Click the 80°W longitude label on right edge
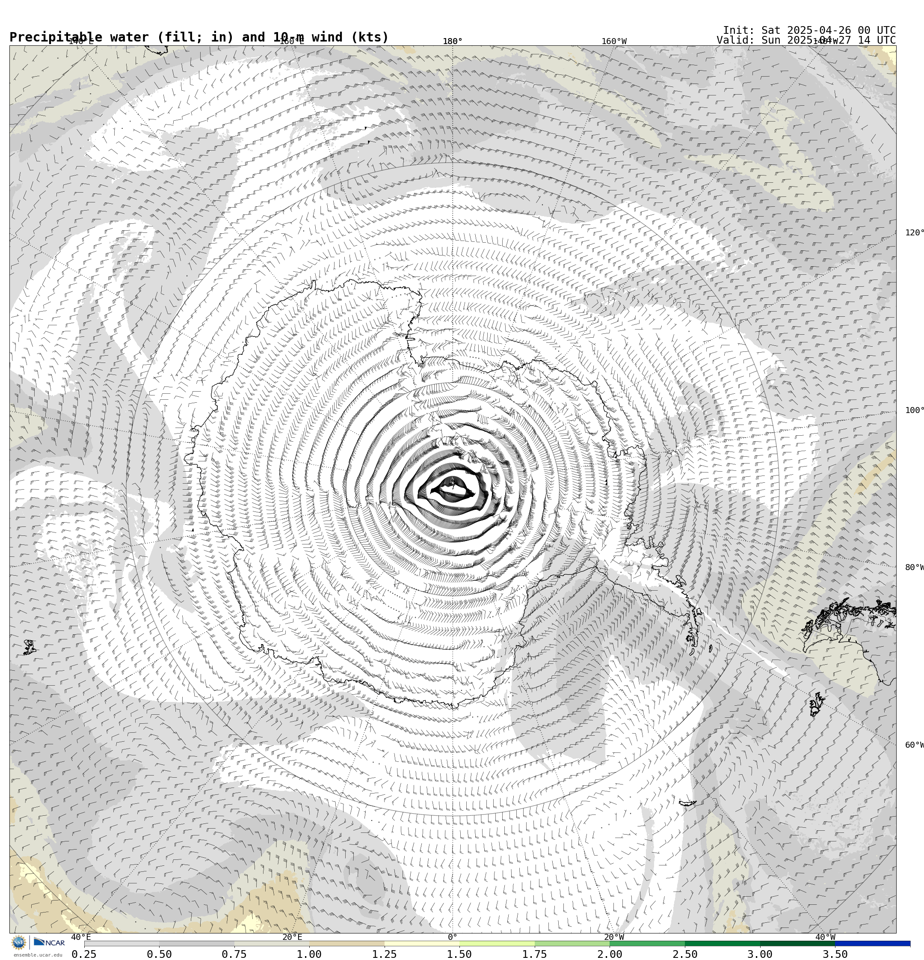The width and height of the screenshot is (924, 960). coord(914,567)
